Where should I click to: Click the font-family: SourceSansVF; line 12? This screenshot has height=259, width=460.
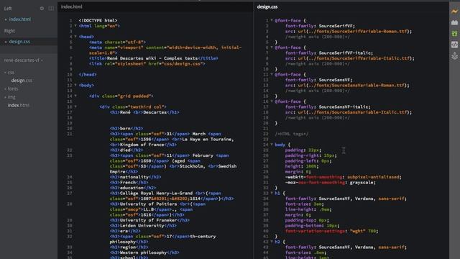318,80
